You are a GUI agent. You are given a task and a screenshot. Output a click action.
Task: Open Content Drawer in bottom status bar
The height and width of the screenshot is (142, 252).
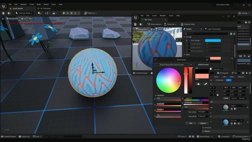pos(9,136)
